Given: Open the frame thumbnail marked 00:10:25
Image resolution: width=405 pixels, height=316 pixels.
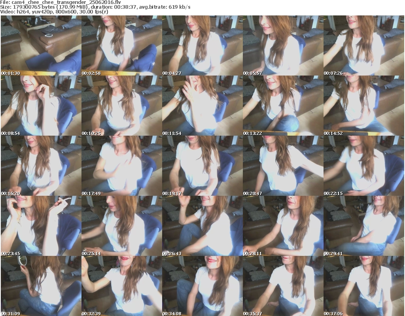Looking at the screenshot, I should pos(122,106).
